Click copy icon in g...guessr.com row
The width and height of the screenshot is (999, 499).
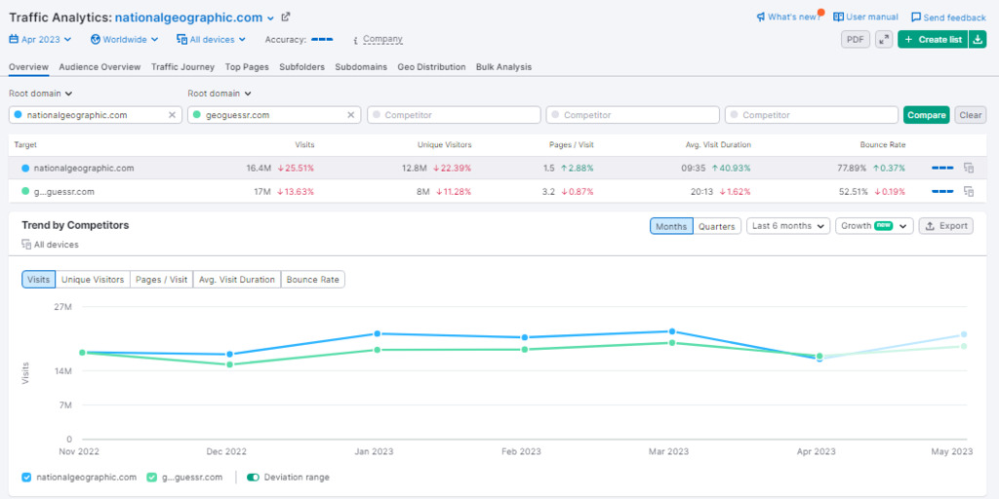tap(969, 191)
